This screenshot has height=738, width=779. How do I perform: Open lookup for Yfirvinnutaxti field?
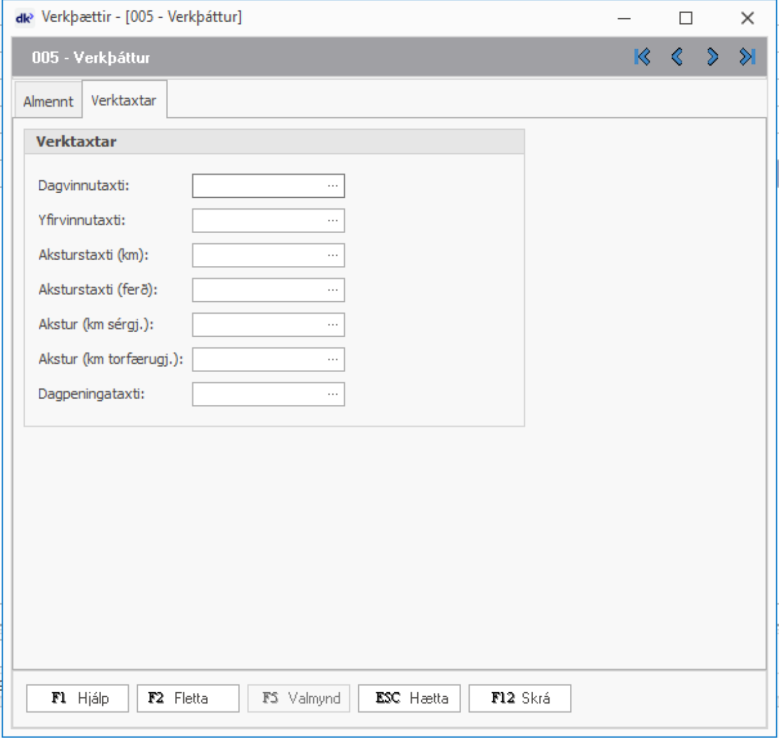click(333, 221)
